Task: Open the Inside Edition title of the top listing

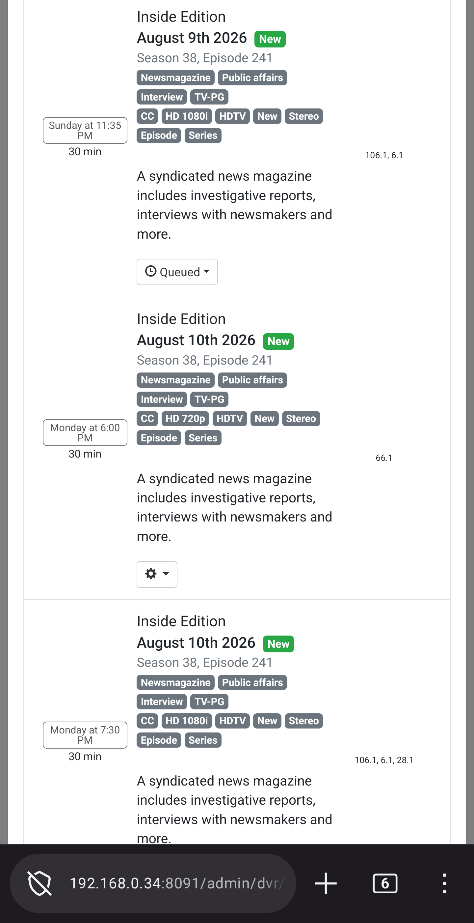Action: click(181, 17)
